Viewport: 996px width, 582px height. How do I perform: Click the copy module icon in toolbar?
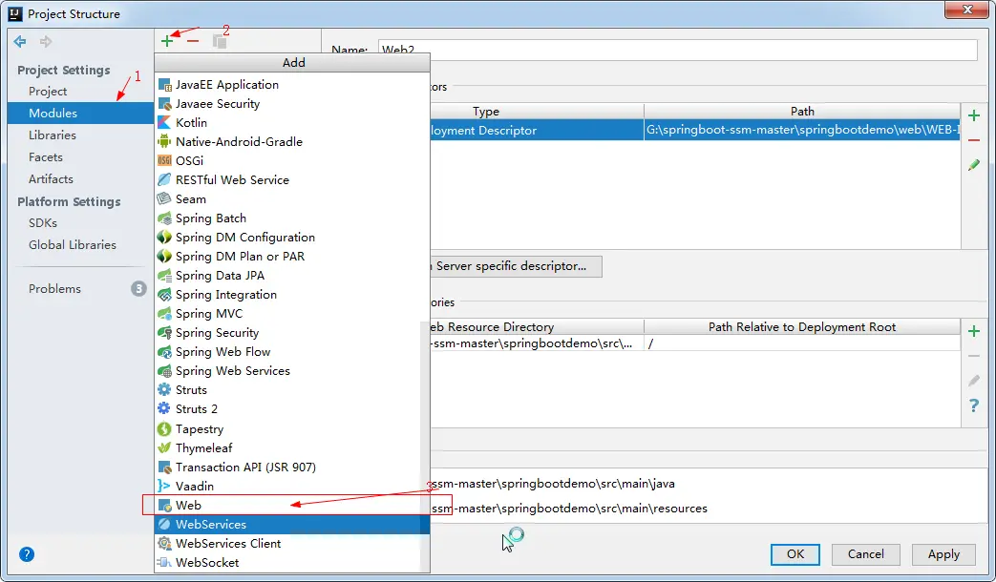[220, 41]
